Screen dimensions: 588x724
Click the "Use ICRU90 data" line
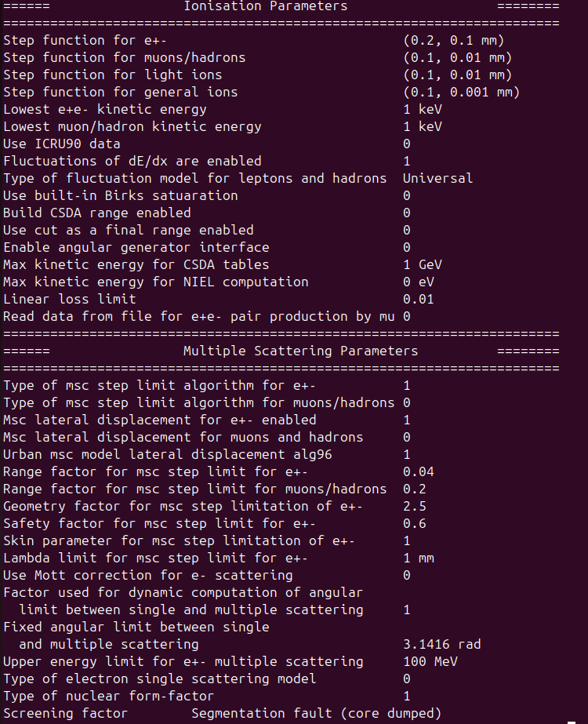pos(62,144)
